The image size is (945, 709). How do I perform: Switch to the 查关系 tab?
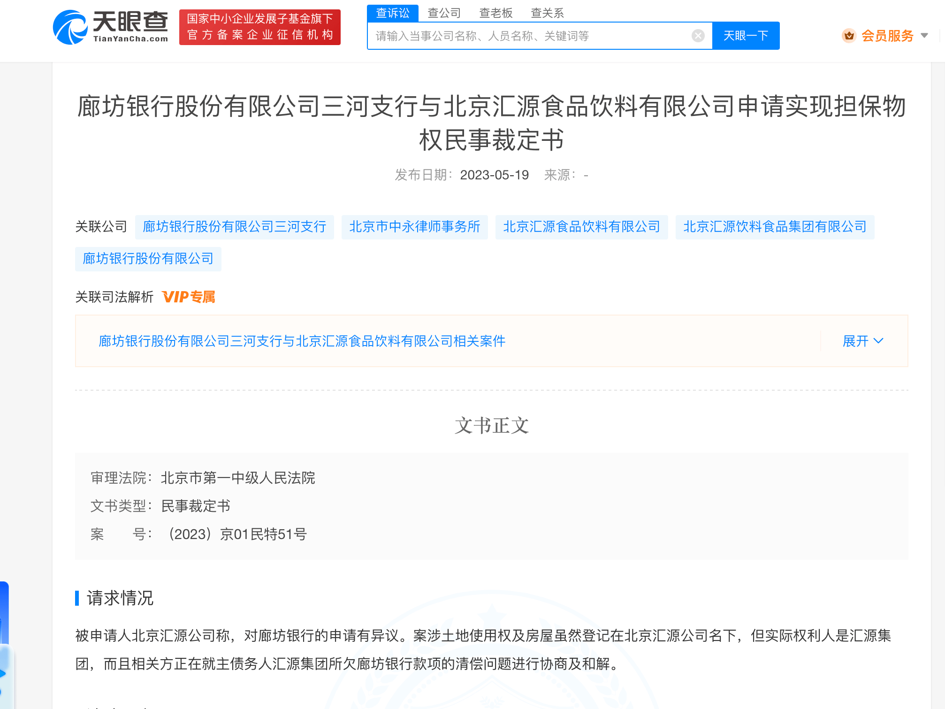coord(548,13)
